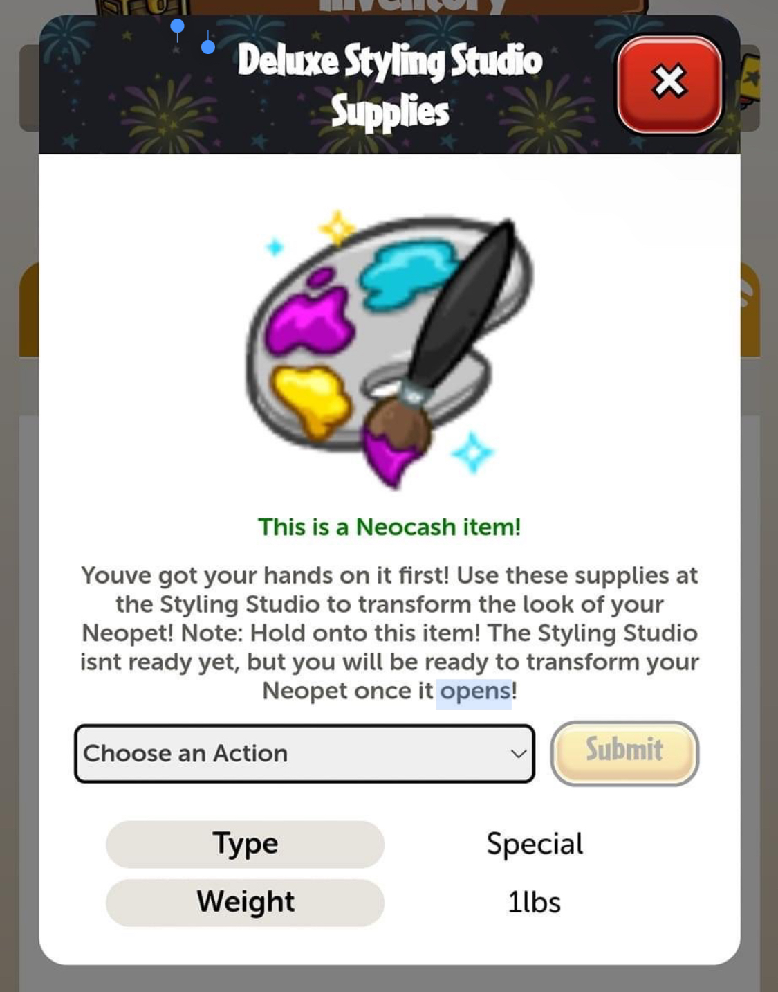Click the yellow sparkle above the palette
The width and height of the screenshot is (778, 992).
tap(337, 228)
